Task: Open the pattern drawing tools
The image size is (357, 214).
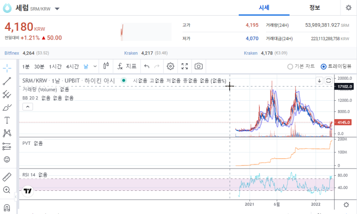Action: (x=7, y=133)
